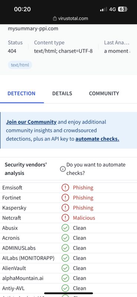The height and width of the screenshot is (297, 137).
Task: Tap the Last Analysis column header
Action: (x=117, y=42)
